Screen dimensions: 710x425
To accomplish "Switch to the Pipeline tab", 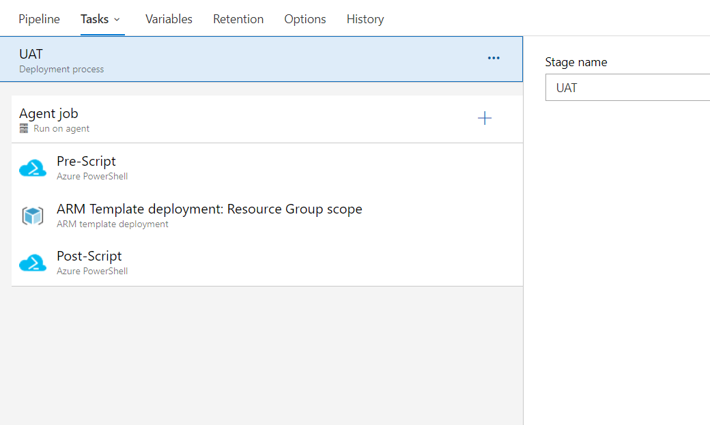I will pyautogui.click(x=39, y=19).
